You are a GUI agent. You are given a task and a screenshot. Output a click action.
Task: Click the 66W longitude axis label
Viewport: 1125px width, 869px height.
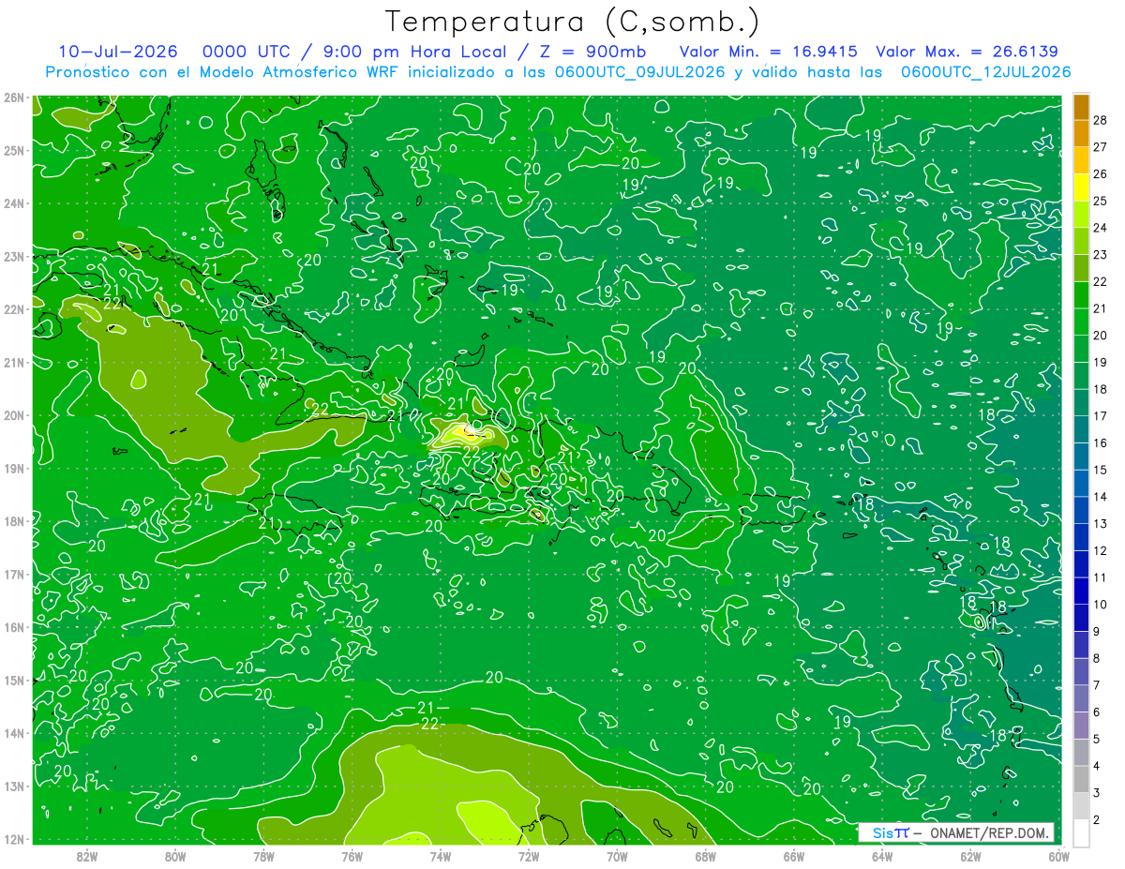[794, 855]
